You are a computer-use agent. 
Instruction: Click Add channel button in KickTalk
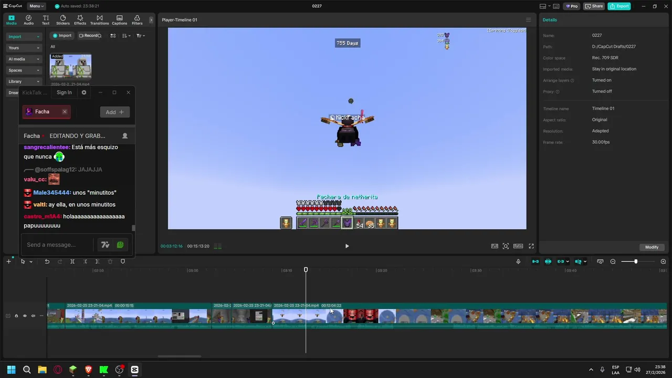pos(114,112)
